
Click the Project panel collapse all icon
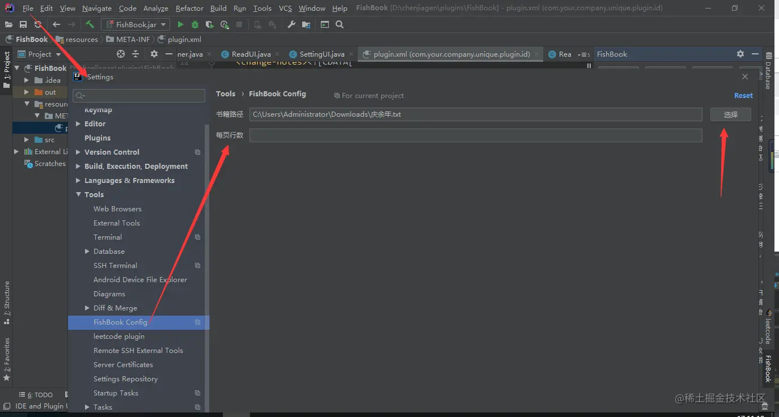pos(136,54)
